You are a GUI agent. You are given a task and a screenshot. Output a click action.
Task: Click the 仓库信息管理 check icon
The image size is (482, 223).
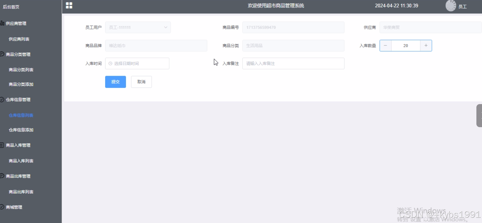point(2,99)
